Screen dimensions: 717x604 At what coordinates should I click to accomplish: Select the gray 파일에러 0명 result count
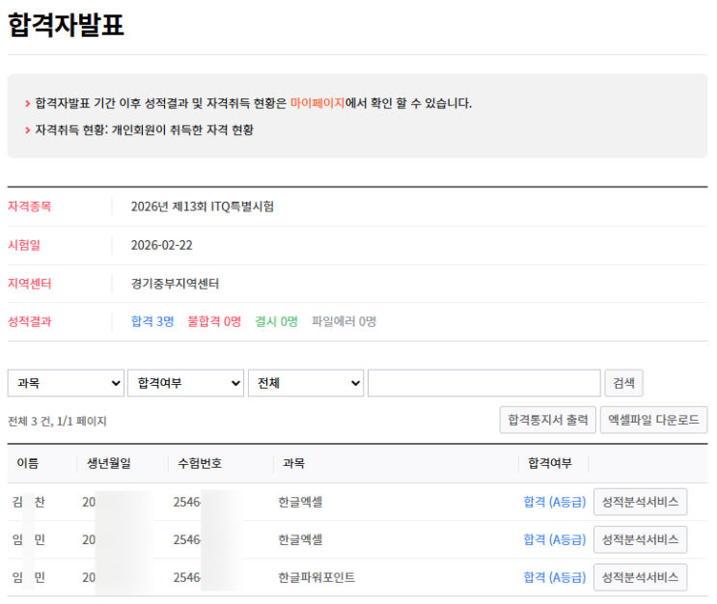344,321
